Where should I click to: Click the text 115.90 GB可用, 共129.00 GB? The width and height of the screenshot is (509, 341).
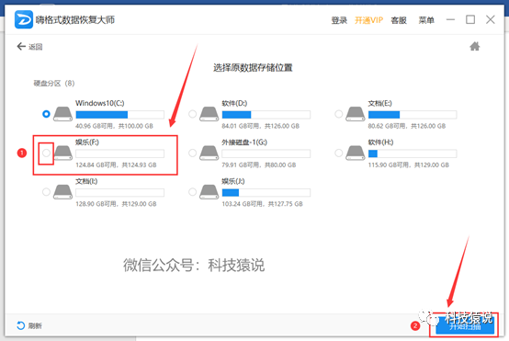408,165
